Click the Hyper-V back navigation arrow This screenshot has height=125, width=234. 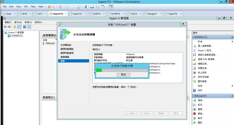click(x=5, y=27)
